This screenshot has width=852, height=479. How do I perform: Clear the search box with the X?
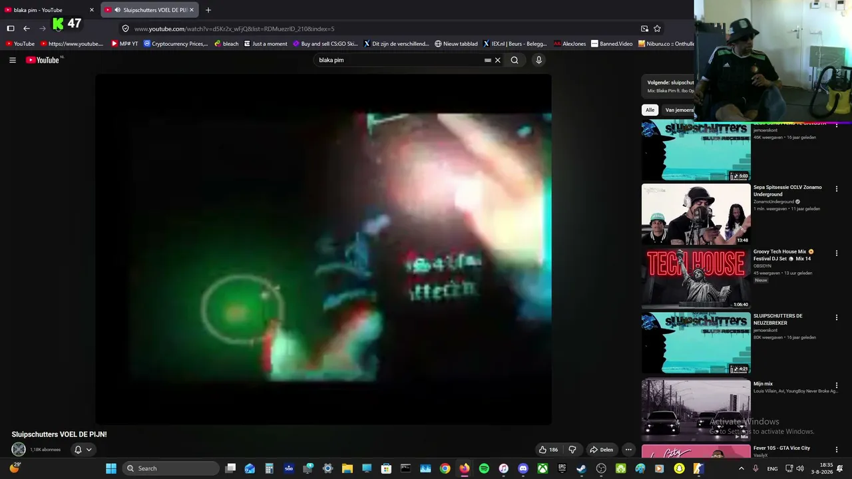[x=497, y=60]
